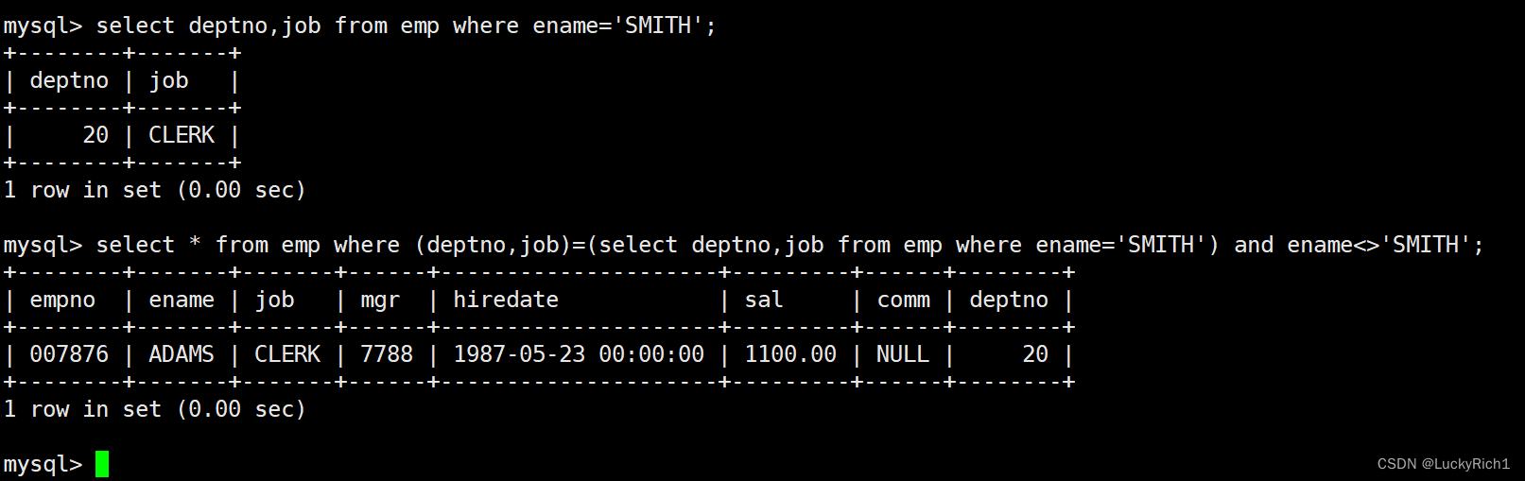Click the NULL value in comm column
The height and width of the screenshot is (481, 1525).
(903, 354)
